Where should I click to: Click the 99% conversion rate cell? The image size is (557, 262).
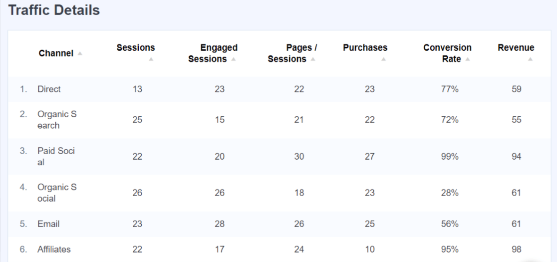pyautogui.click(x=450, y=156)
